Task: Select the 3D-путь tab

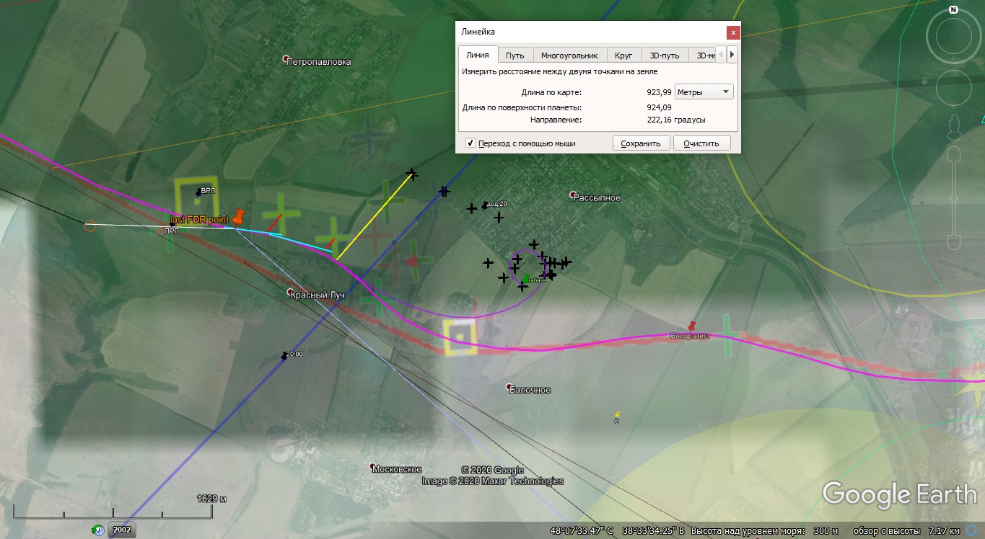Action: (x=665, y=55)
